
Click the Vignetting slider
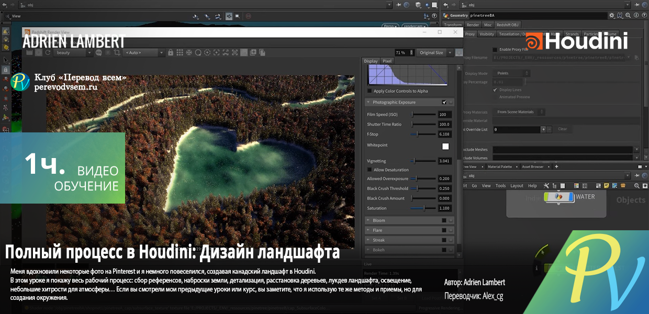pyautogui.click(x=423, y=161)
